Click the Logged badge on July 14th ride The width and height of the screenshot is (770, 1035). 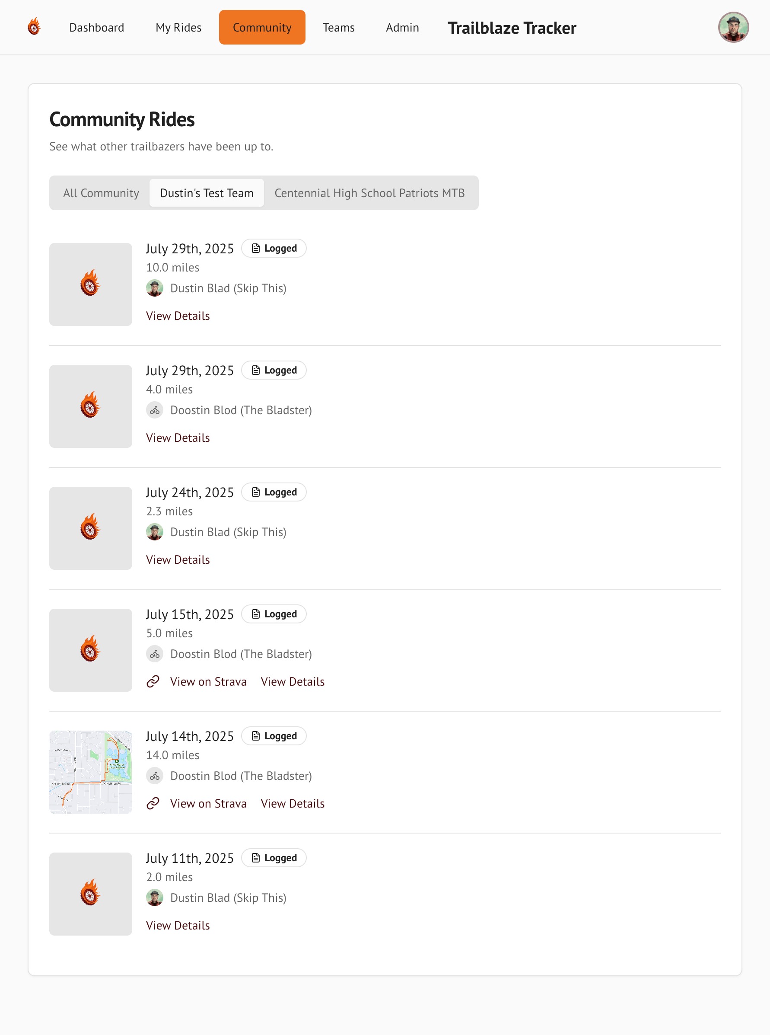[274, 736]
